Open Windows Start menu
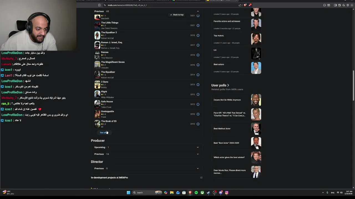The height and width of the screenshot is (199, 355). point(128,193)
